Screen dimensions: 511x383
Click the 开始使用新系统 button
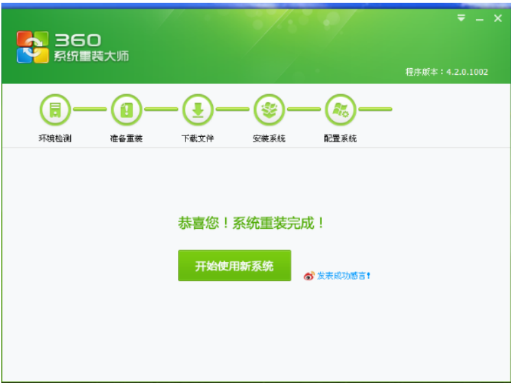pyautogui.click(x=235, y=265)
